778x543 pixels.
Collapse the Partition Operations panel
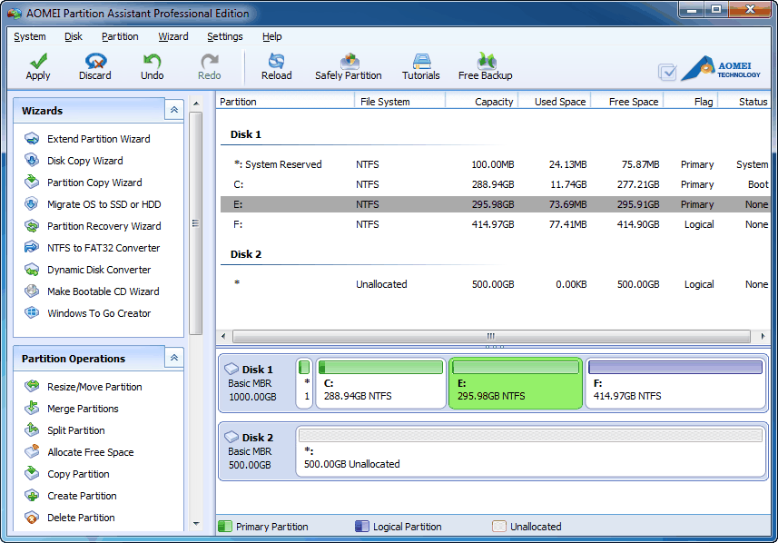click(x=174, y=358)
